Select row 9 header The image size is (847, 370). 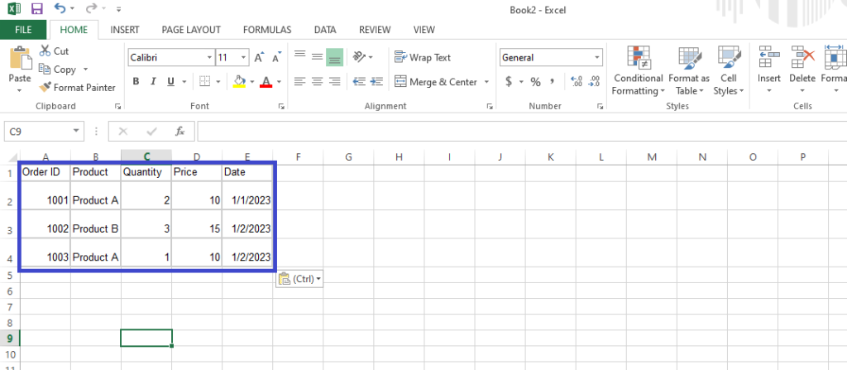pos(10,338)
